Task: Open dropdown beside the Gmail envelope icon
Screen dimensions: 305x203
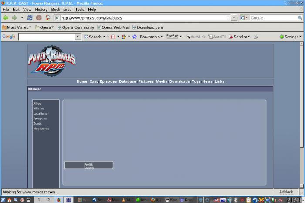Action: 118,37
